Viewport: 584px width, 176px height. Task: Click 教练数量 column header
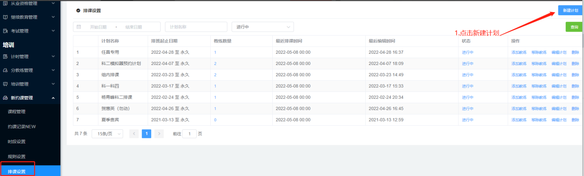(222, 41)
